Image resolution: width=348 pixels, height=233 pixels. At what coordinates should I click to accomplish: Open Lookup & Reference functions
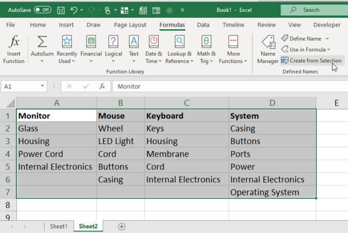click(180, 50)
